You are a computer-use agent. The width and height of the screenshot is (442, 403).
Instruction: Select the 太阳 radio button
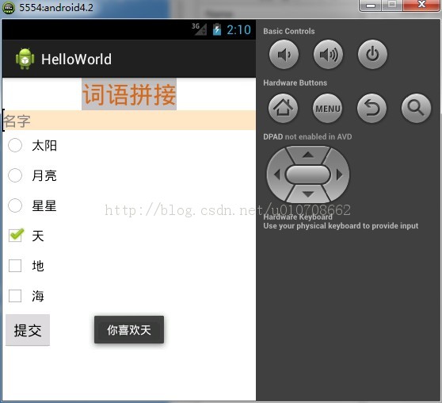tap(15, 145)
